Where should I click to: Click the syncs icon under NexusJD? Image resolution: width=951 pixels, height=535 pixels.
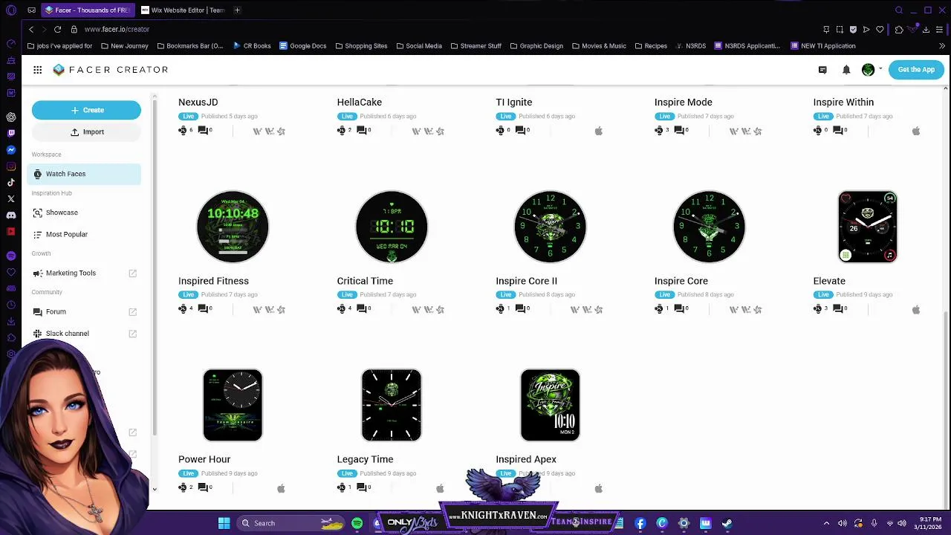point(183,131)
